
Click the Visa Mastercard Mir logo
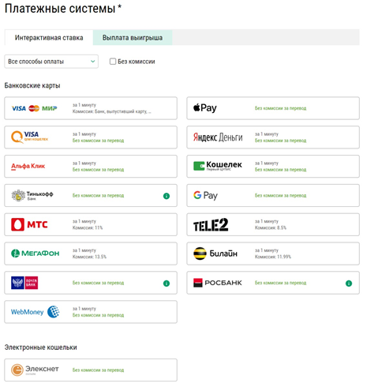(x=34, y=108)
